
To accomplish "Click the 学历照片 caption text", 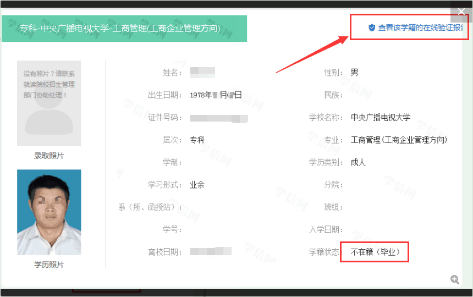I will coord(49,265).
